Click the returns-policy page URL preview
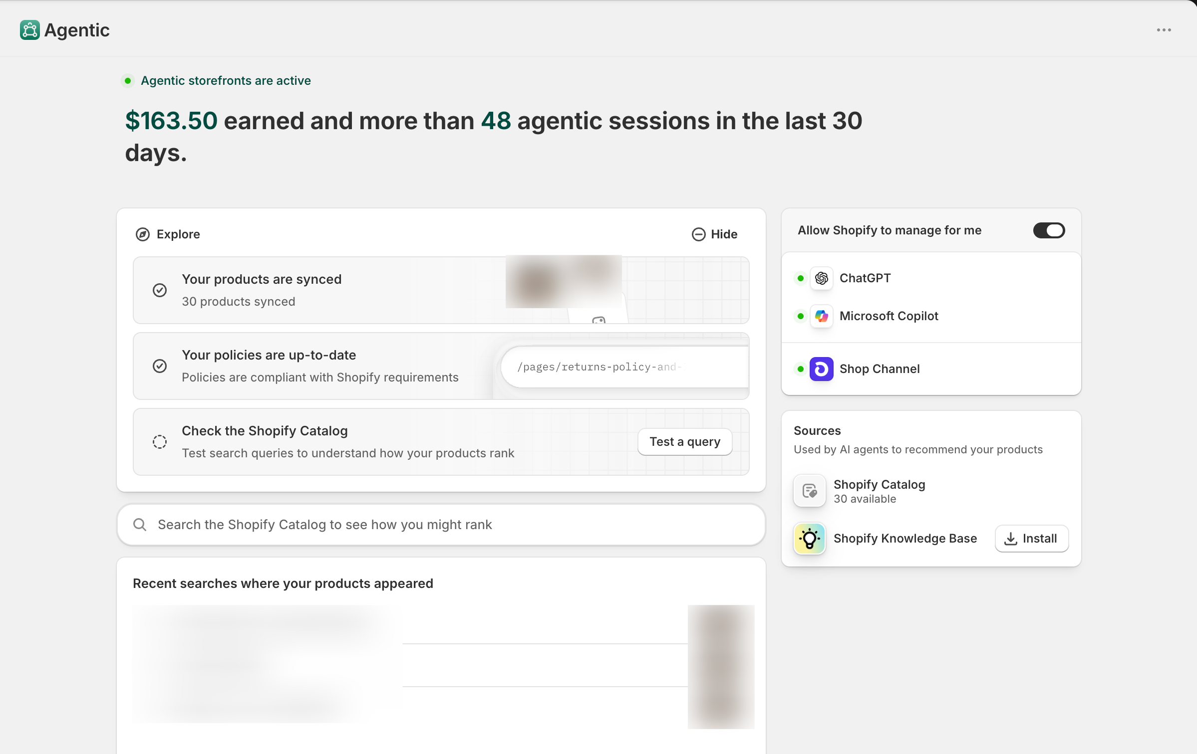The width and height of the screenshot is (1197, 754). point(624,367)
